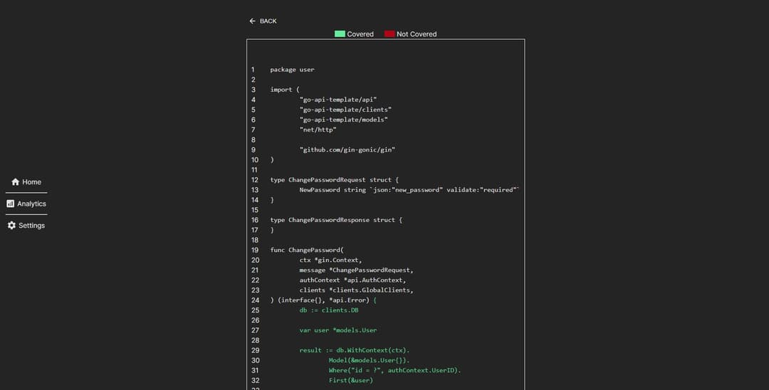The image size is (769, 390).
Task: Click the Settings gear icon
Action: coord(12,226)
